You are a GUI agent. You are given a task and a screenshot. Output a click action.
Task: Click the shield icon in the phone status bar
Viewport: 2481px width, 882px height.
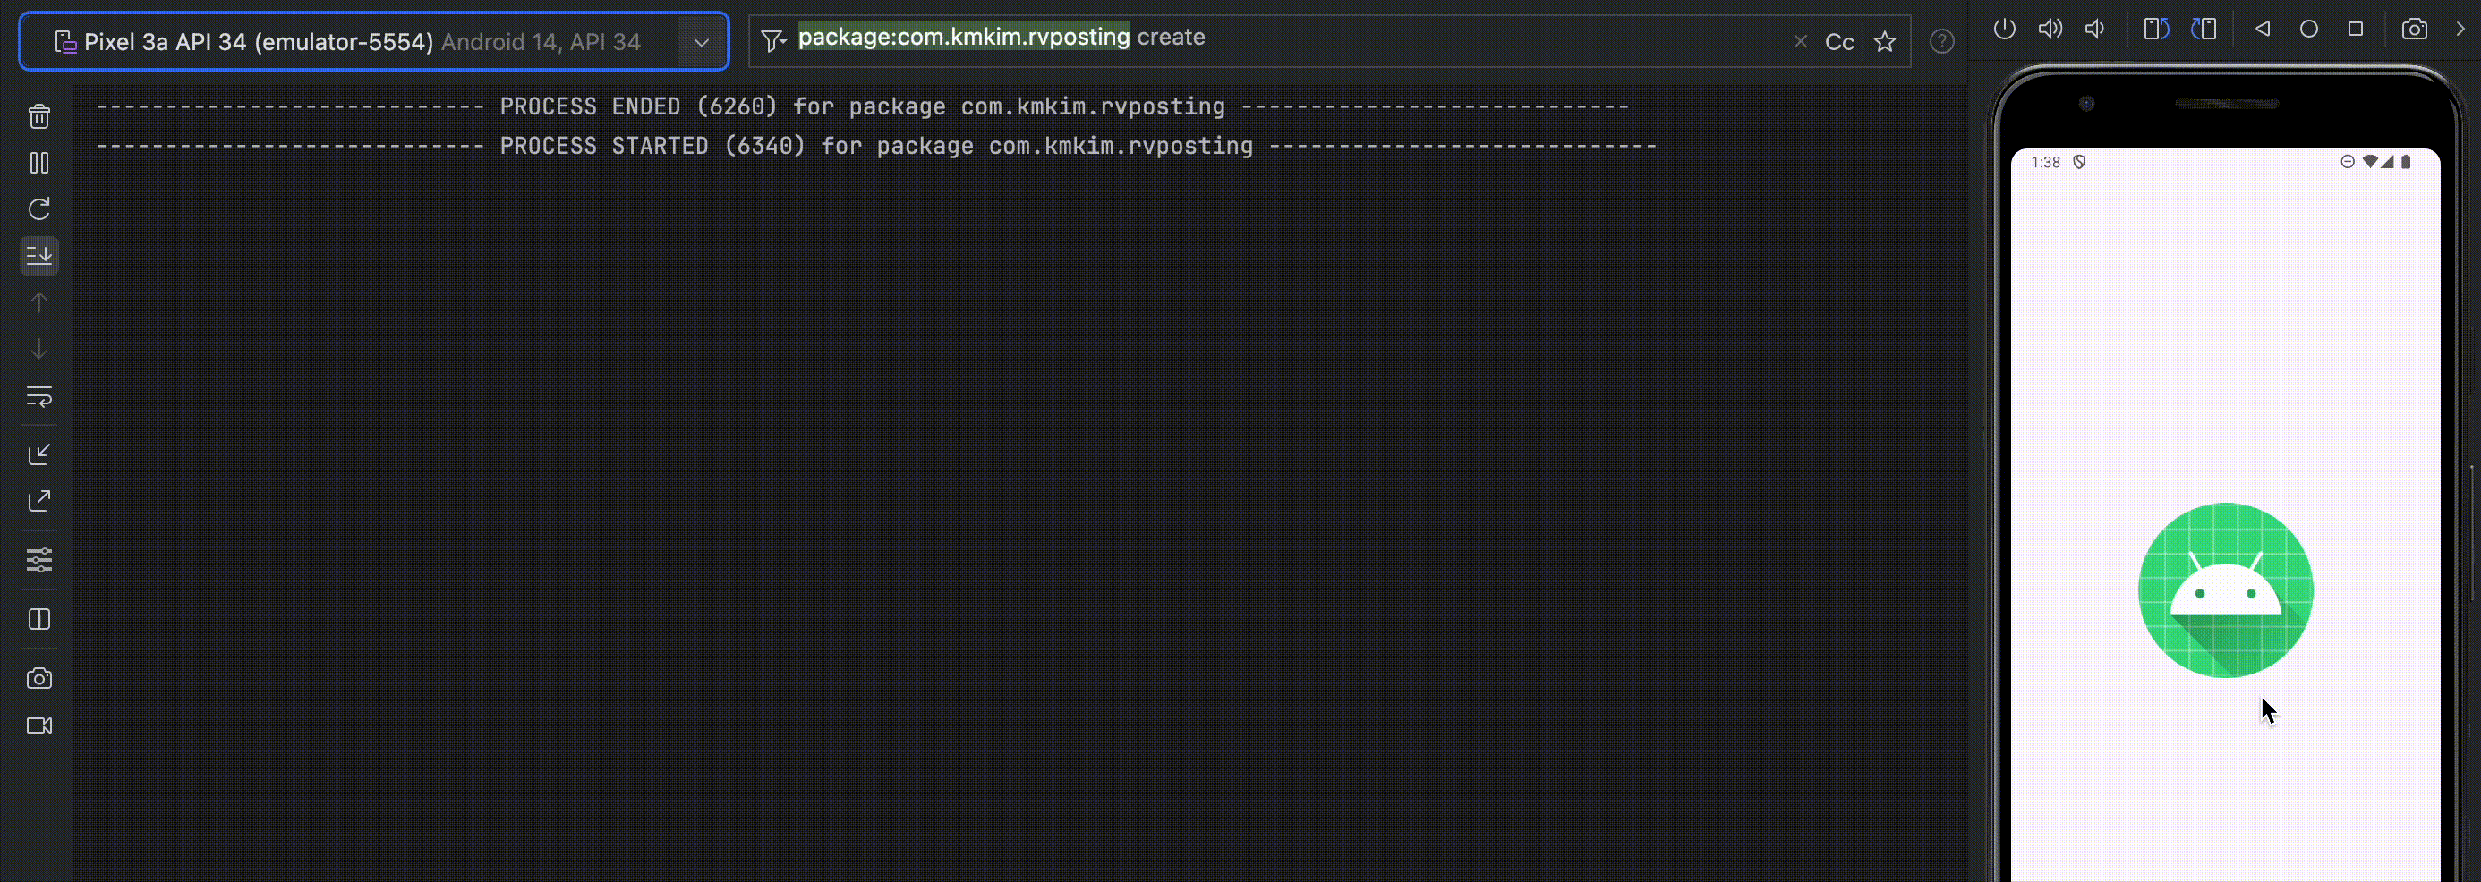2079,162
